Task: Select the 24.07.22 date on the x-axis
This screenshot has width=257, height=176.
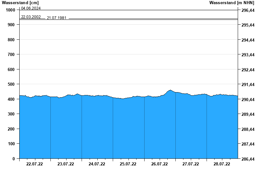Action: coord(97,164)
